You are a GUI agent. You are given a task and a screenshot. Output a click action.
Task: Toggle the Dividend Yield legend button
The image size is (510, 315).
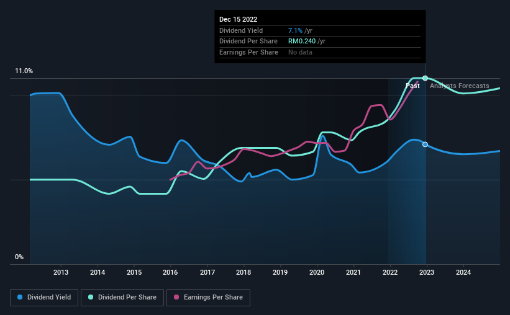44,298
